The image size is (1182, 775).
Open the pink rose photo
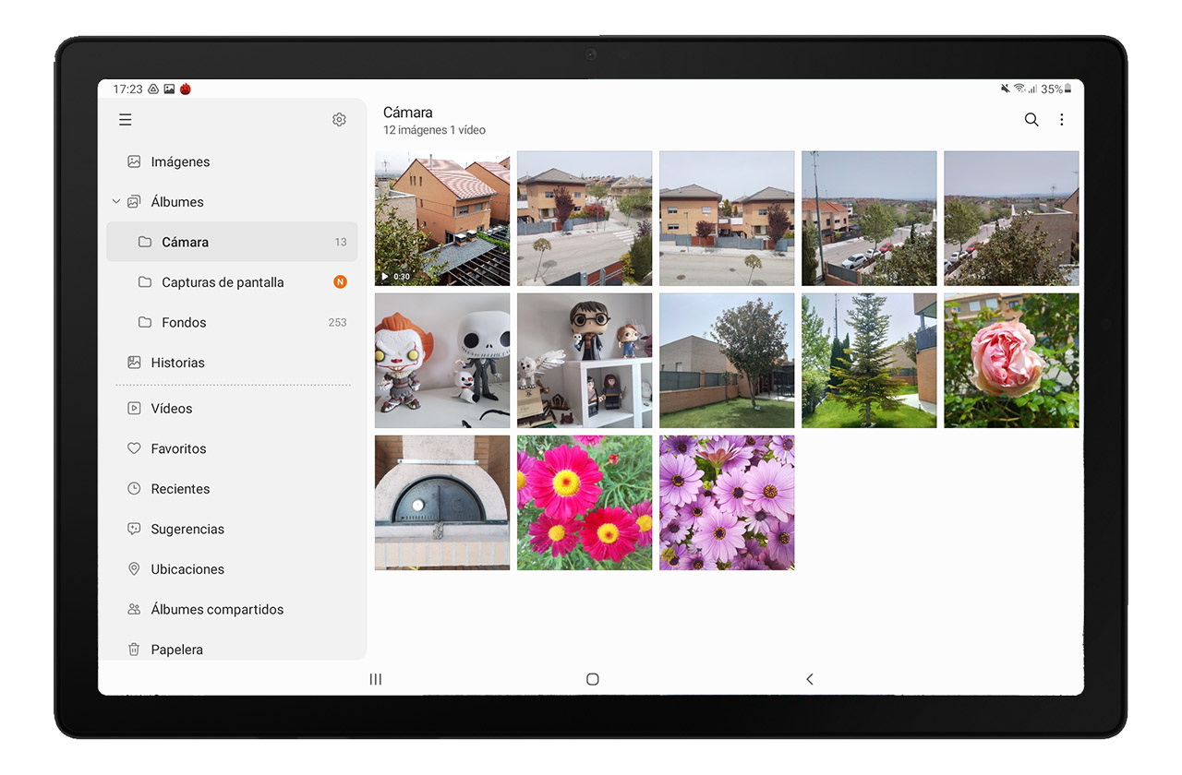tap(1011, 361)
